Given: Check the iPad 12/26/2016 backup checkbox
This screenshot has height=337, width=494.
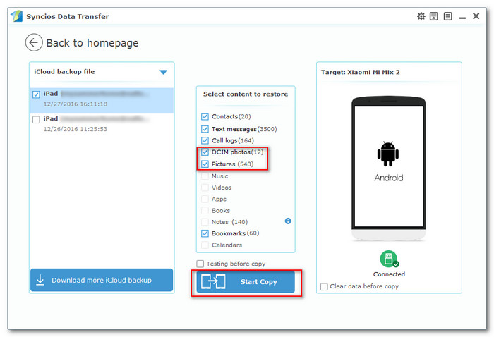Looking at the screenshot, I should tap(36, 120).
